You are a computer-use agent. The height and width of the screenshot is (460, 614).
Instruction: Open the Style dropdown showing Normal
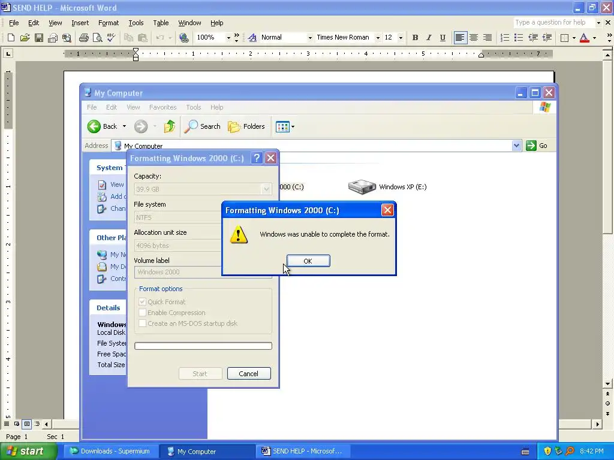(310, 38)
